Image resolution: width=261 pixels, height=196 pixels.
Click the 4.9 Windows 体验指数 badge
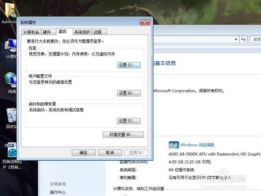point(174,145)
